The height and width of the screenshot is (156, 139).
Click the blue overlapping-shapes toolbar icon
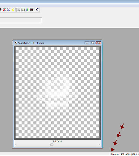pos(9,10)
